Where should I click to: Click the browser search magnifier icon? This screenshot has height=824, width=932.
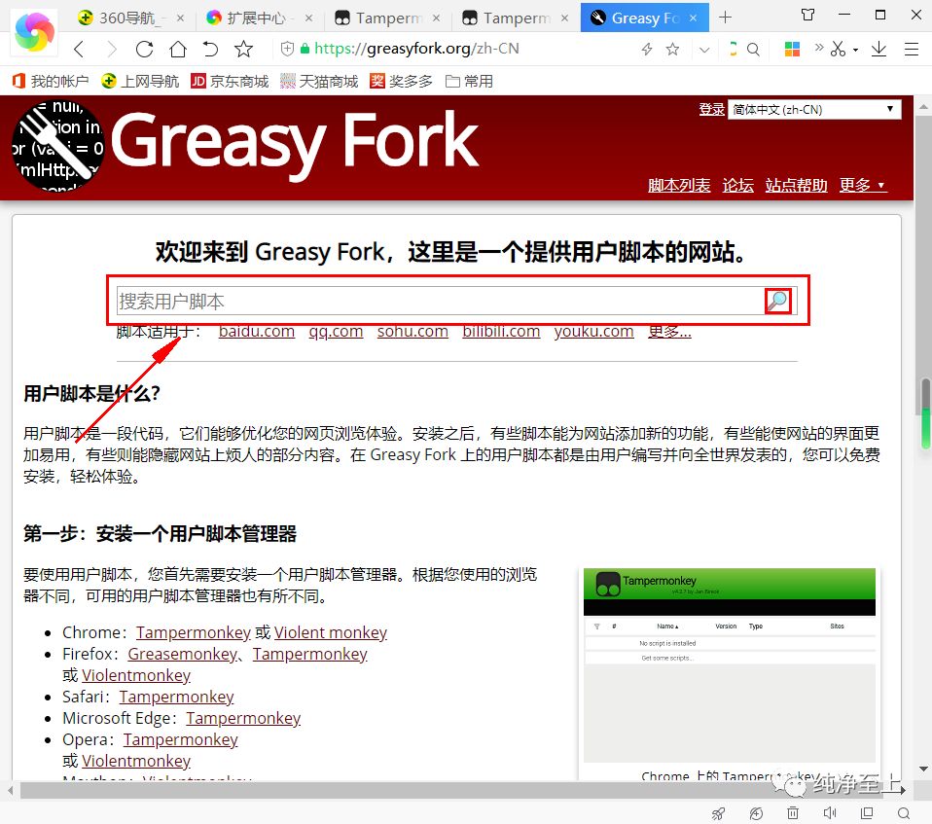click(x=753, y=50)
